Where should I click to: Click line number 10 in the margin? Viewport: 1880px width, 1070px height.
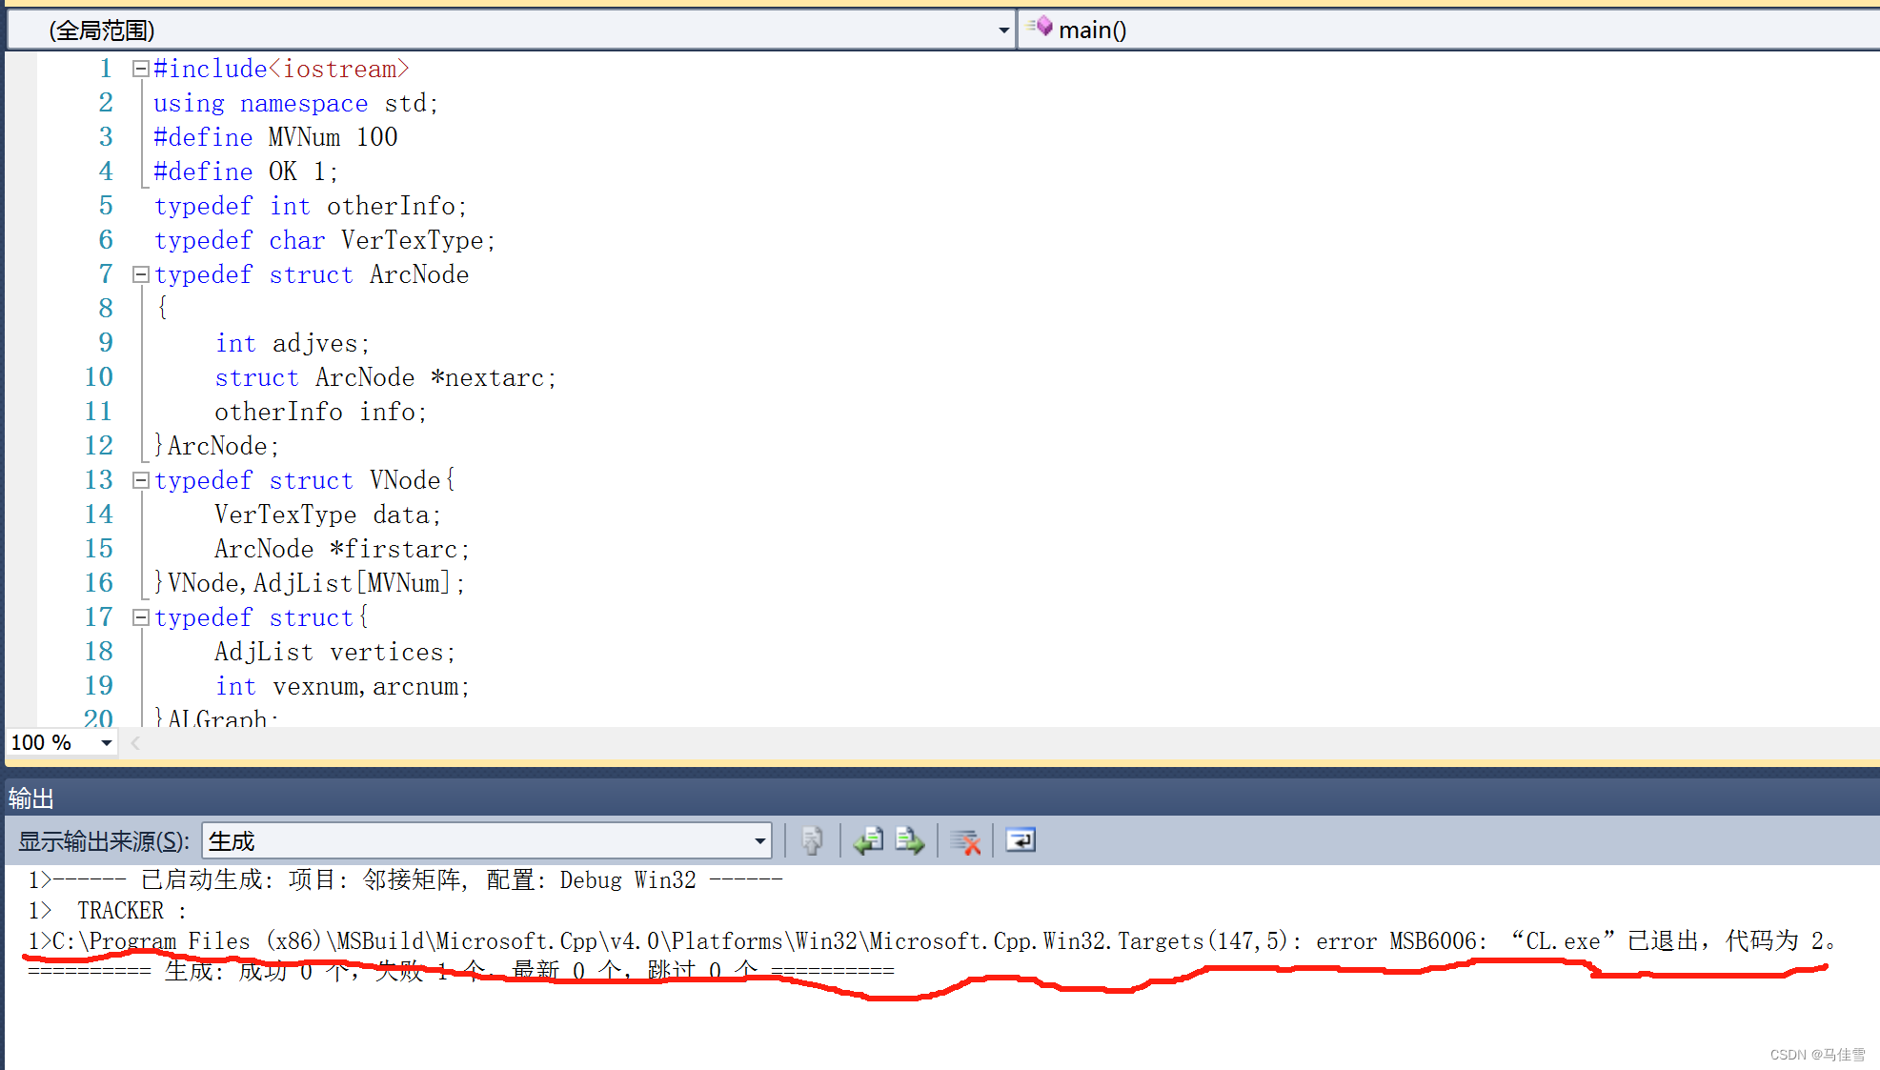point(98,377)
